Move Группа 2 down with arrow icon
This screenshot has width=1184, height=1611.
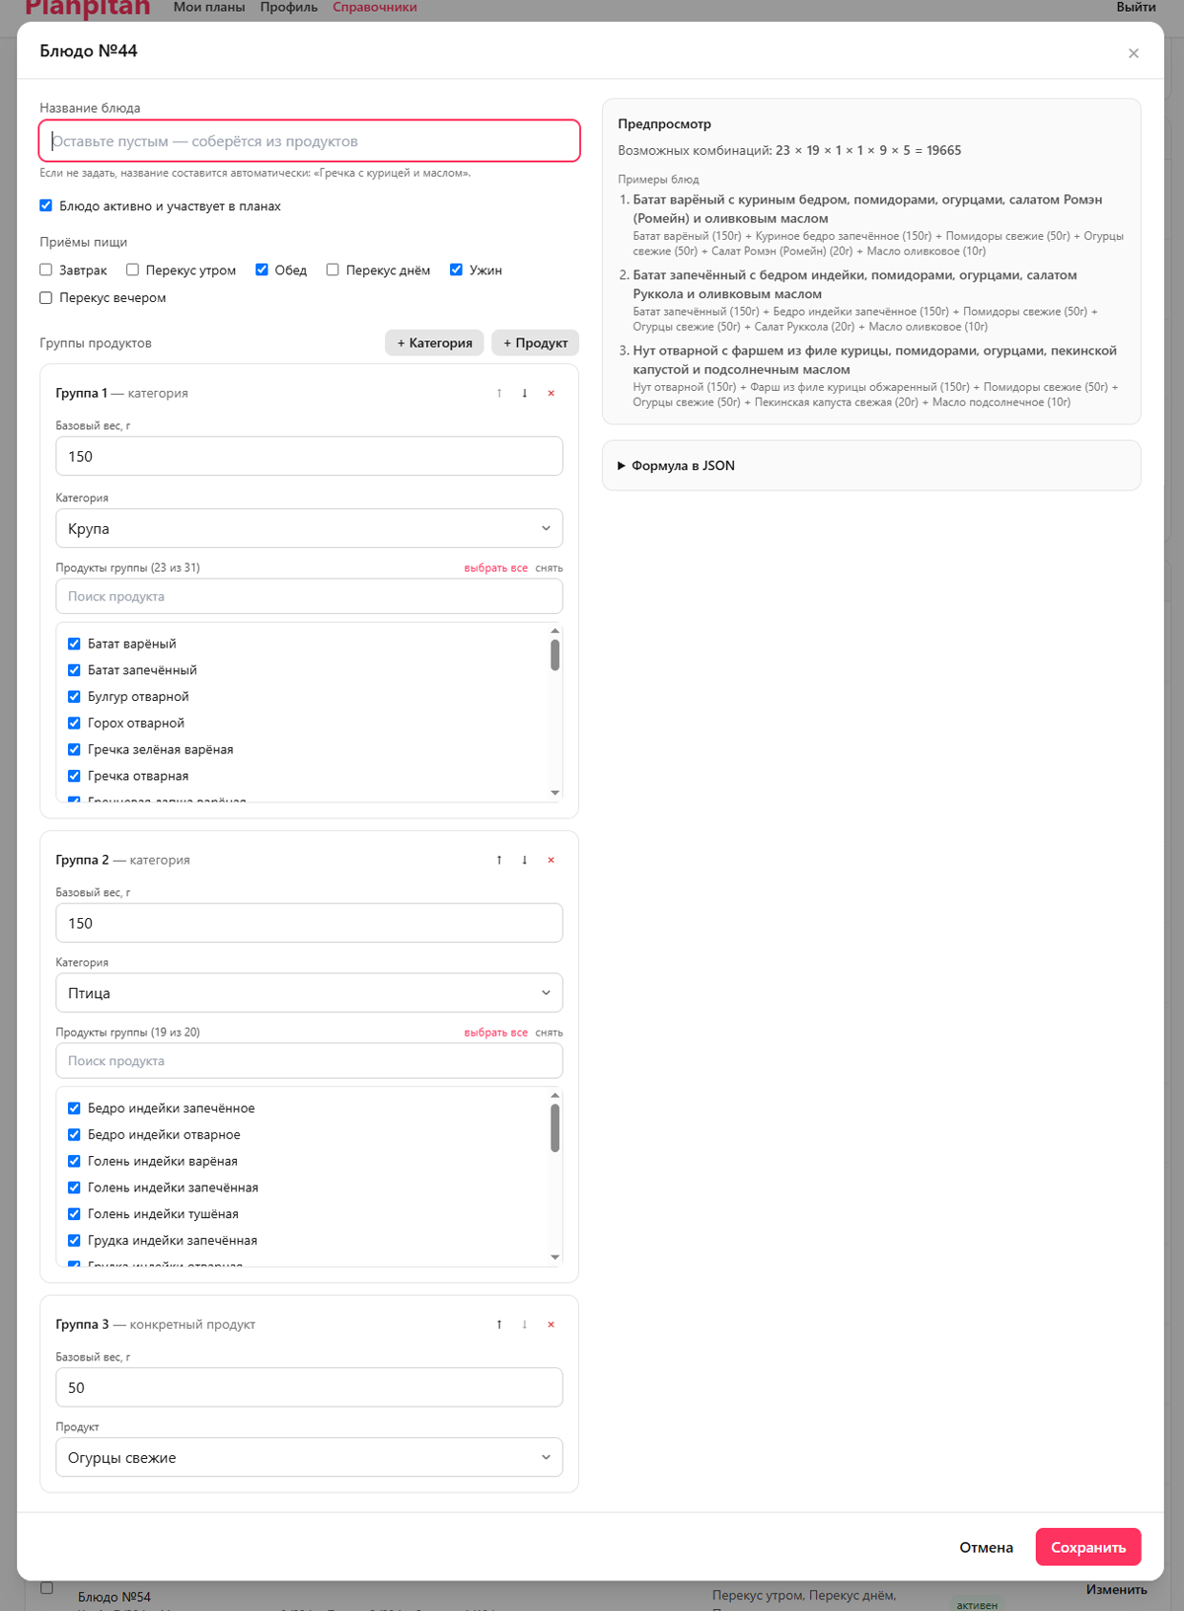(x=525, y=860)
